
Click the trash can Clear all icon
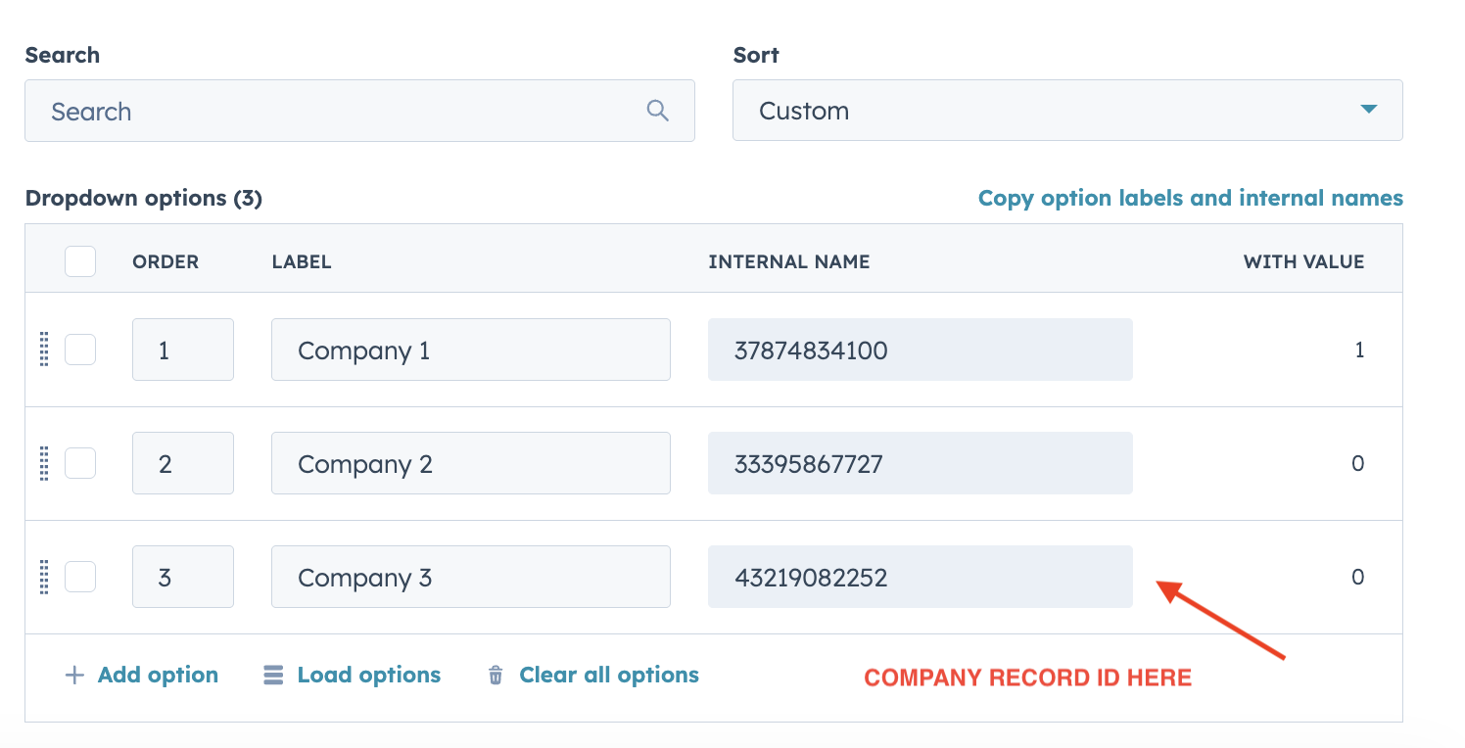pos(496,676)
